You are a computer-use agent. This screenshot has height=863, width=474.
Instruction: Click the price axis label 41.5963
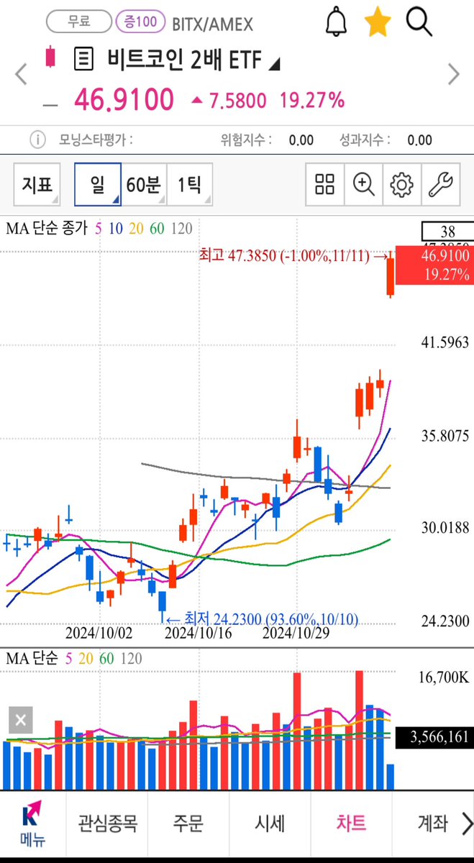[445, 342]
